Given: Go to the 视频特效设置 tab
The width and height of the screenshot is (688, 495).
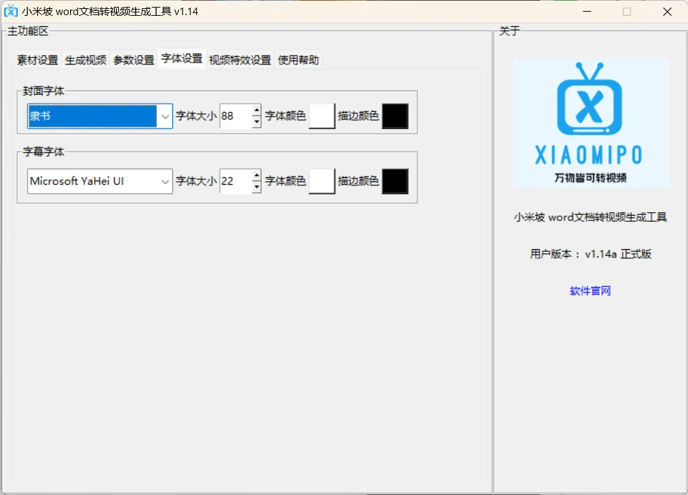Looking at the screenshot, I should tap(240, 60).
